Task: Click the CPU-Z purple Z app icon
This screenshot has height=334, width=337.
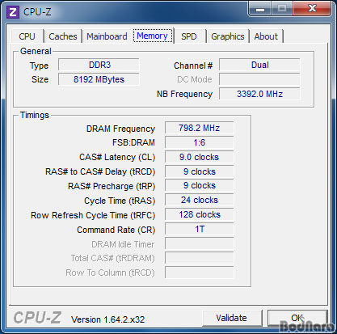Action: coord(13,12)
